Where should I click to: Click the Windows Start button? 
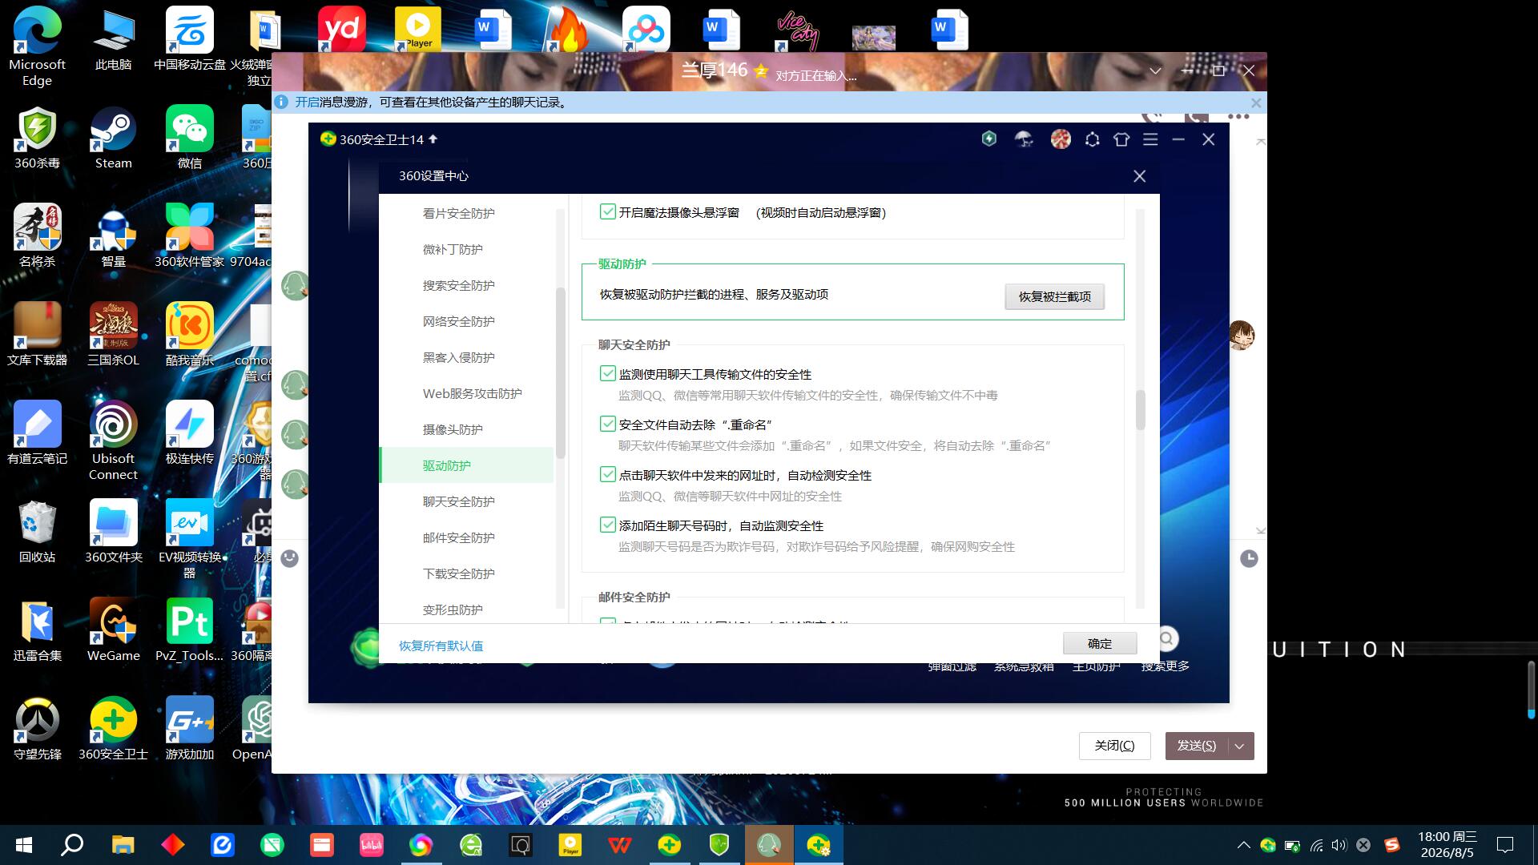24,845
